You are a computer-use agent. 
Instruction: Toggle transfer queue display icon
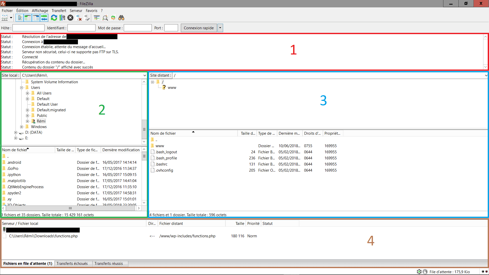[x=44, y=18]
